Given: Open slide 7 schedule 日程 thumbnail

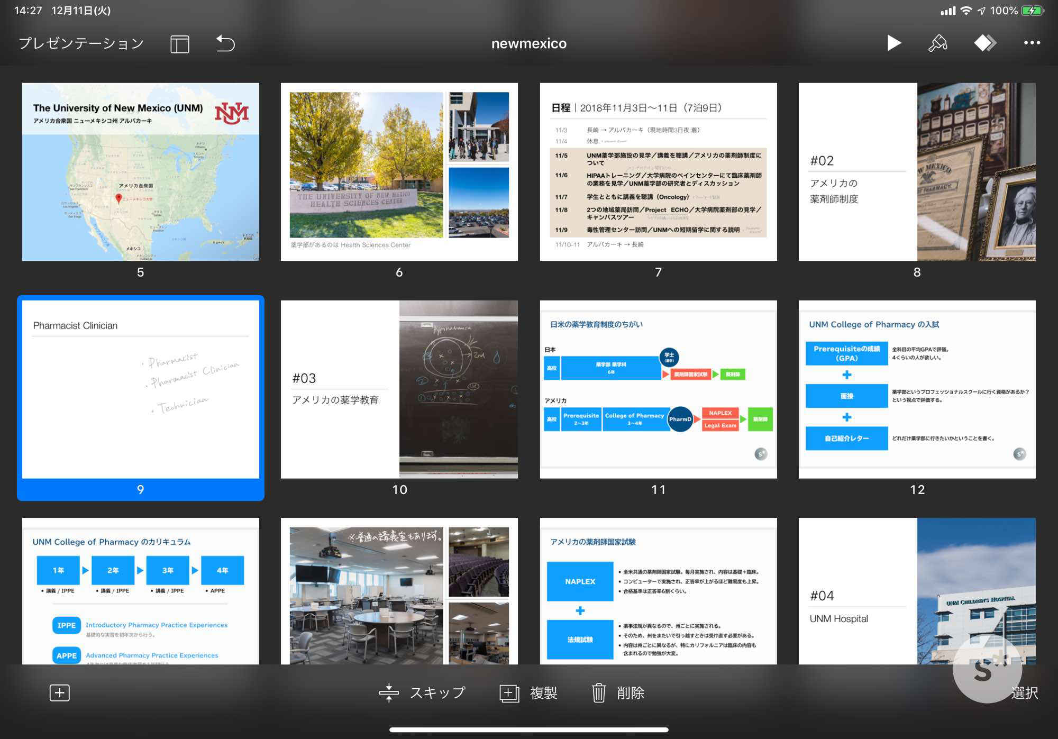Looking at the screenshot, I should (x=658, y=171).
